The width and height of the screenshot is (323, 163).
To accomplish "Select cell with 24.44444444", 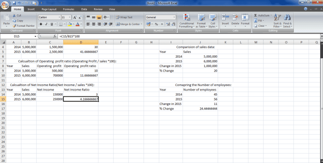I will [200, 109].
